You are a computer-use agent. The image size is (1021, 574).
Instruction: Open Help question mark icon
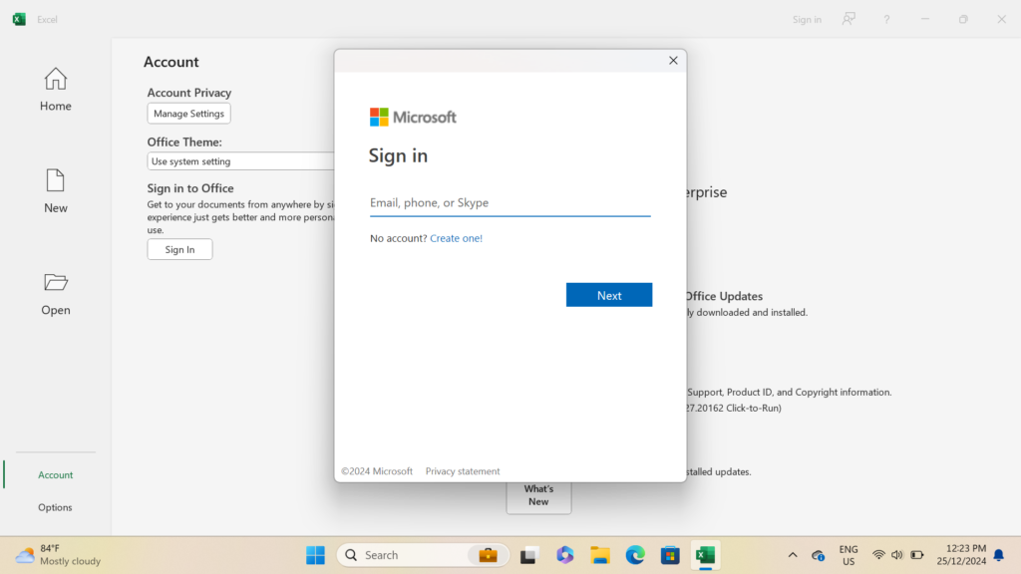[x=886, y=20]
